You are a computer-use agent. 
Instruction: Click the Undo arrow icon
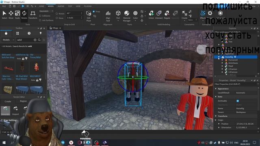[x=32, y=6]
